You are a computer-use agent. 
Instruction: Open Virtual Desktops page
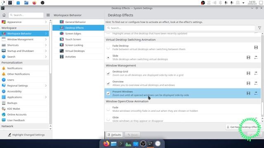78,51
